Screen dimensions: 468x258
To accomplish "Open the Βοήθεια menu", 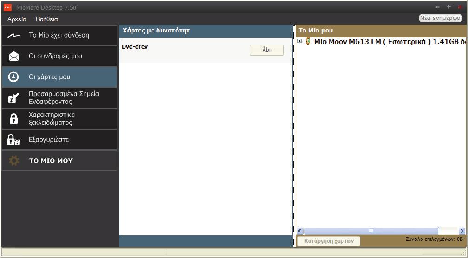I will click(x=47, y=19).
